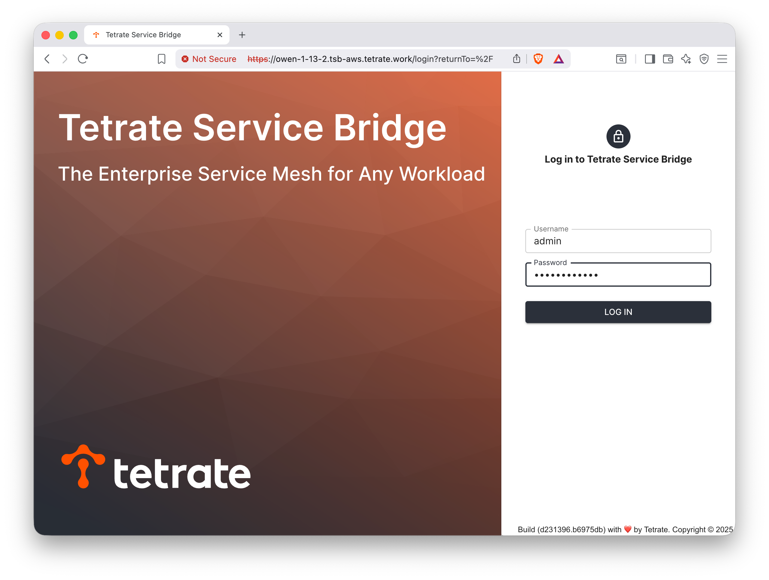Open the Leo AI sparkle icon
Image resolution: width=769 pixels, height=580 pixels.
(686, 59)
